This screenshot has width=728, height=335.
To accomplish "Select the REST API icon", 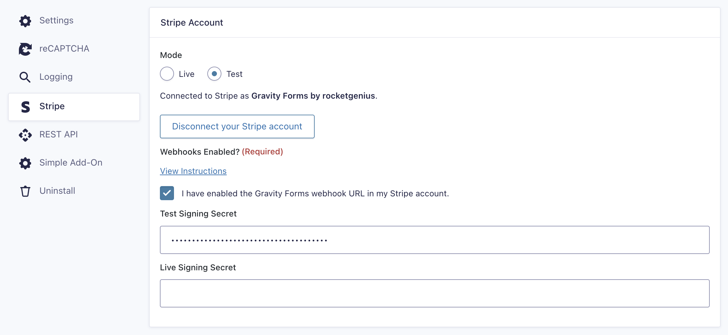I will [x=25, y=135].
